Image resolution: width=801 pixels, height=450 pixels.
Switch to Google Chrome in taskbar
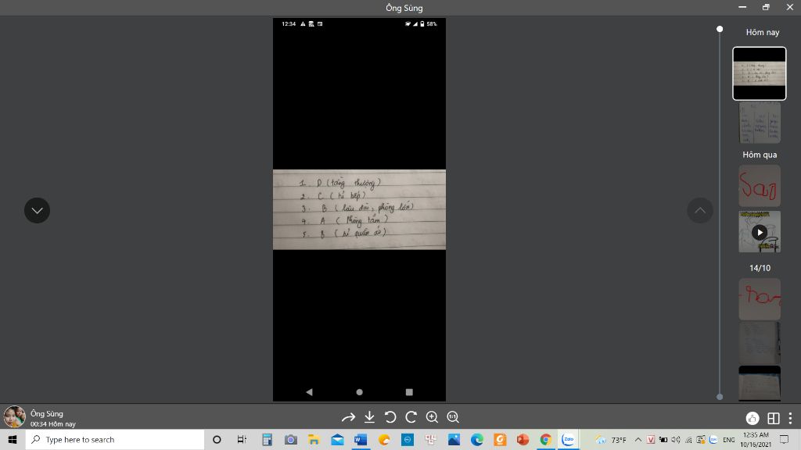545,439
